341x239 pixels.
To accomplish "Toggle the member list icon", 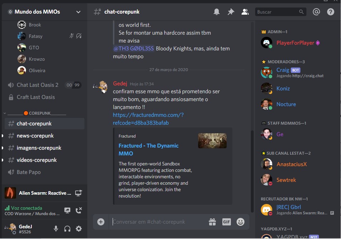I will 245,12.
